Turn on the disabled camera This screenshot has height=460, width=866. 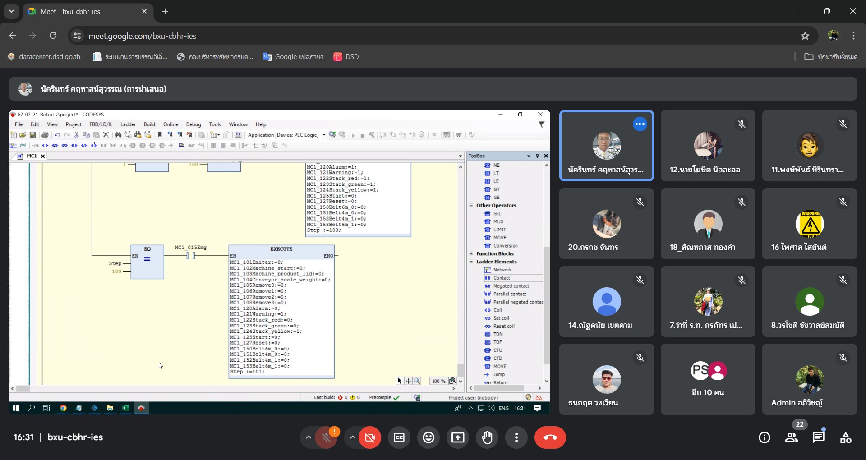370,437
